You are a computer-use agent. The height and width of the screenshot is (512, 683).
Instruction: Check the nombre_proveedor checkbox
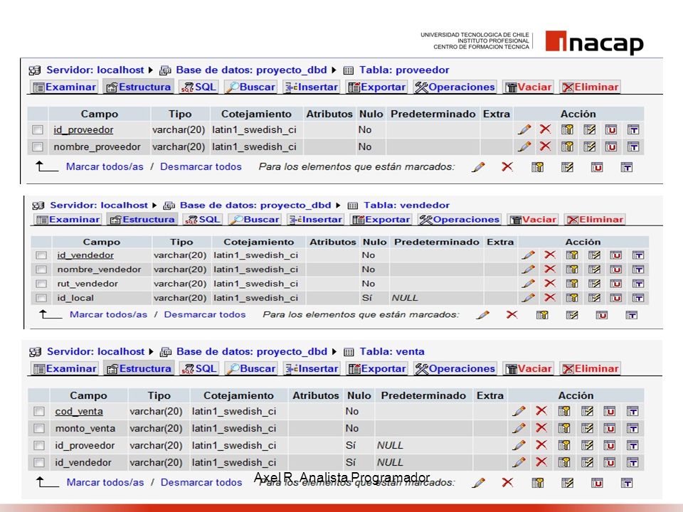click(38, 146)
